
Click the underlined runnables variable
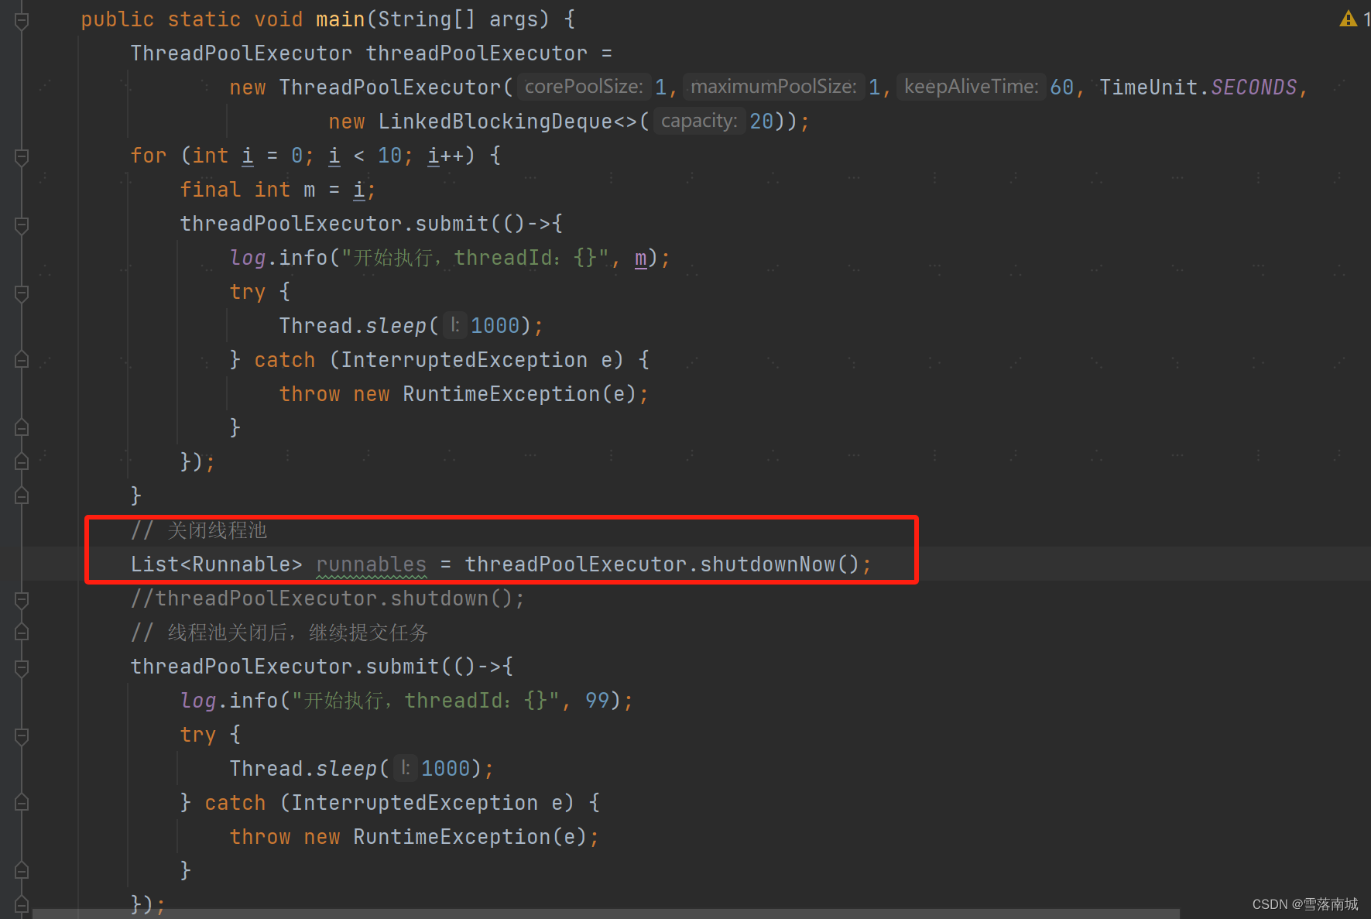point(372,564)
